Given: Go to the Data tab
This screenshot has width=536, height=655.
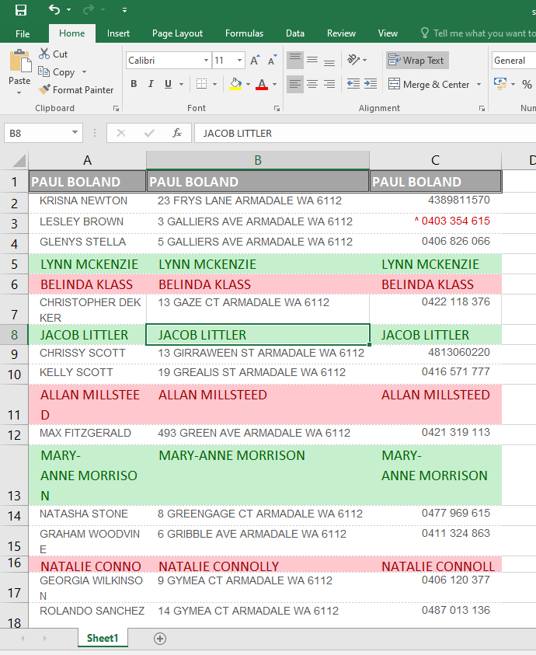Looking at the screenshot, I should (x=295, y=33).
